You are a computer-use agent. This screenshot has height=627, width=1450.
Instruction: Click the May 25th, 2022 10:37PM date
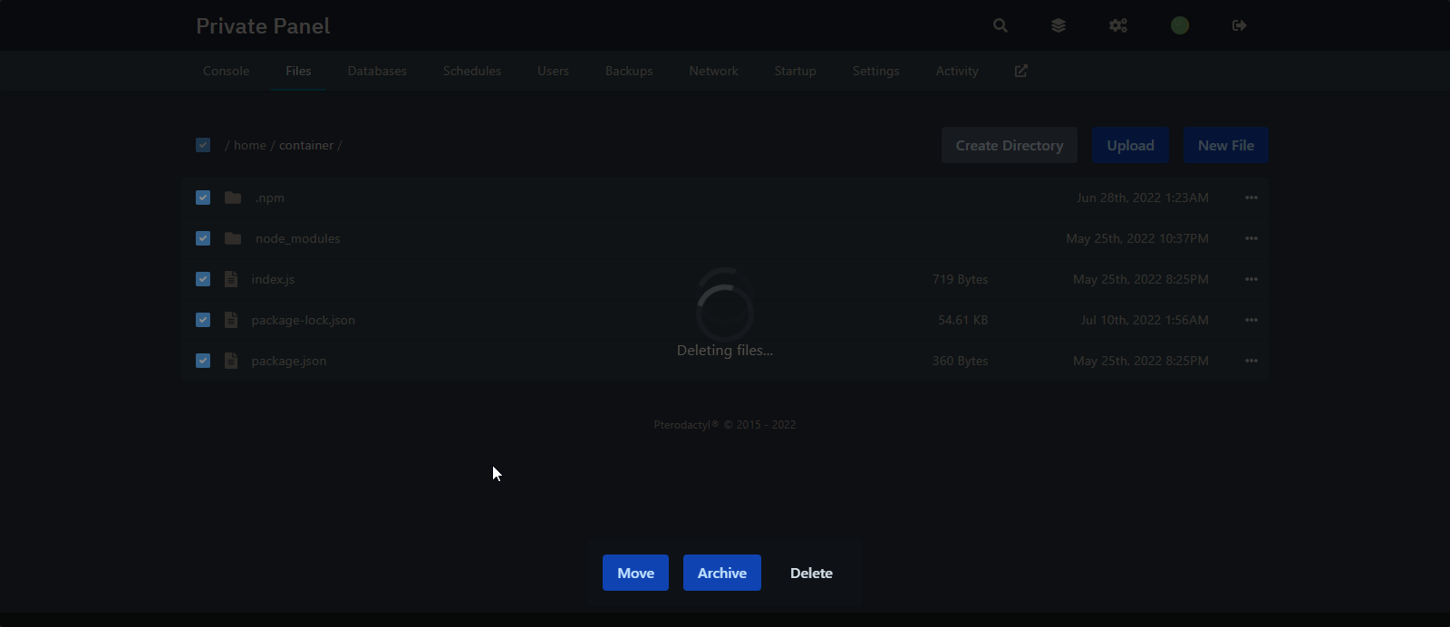(1137, 238)
